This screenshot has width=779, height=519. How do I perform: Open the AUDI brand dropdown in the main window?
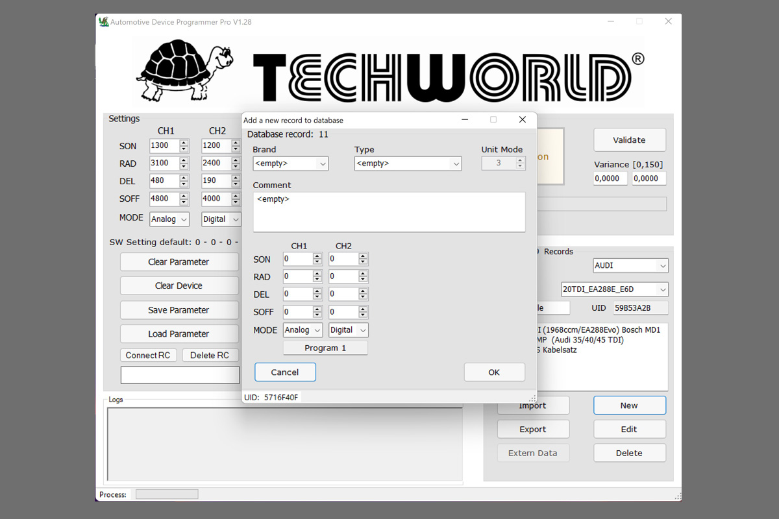point(631,265)
